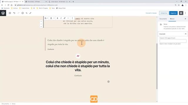Toggle italic formatting in block toolbar
The width and height of the screenshot is (188, 105).
tap(61, 18)
